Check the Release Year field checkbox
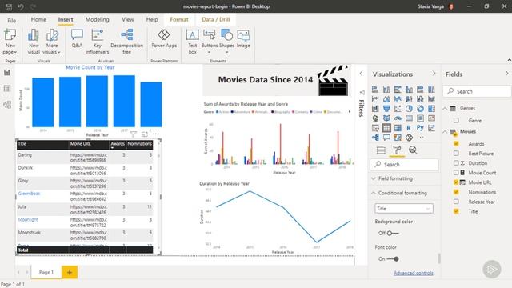The width and height of the screenshot is (512, 288). 456,202
